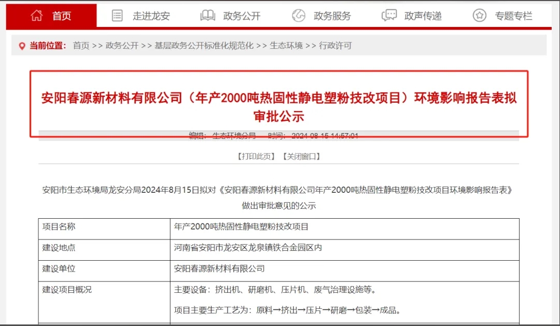Viewport: 560px width, 326px height.
Task: Print the page via 打印此页
Action: pyautogui.click(x=256, y=156)
